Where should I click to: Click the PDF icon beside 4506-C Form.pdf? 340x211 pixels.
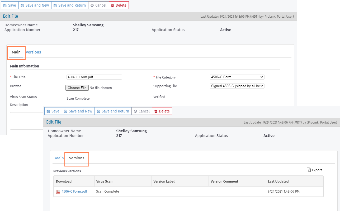coord(58,192)
